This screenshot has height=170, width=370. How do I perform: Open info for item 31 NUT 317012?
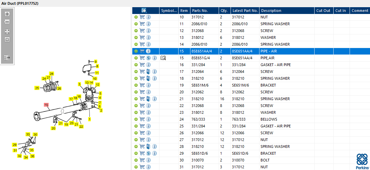[x=148, y=167]
